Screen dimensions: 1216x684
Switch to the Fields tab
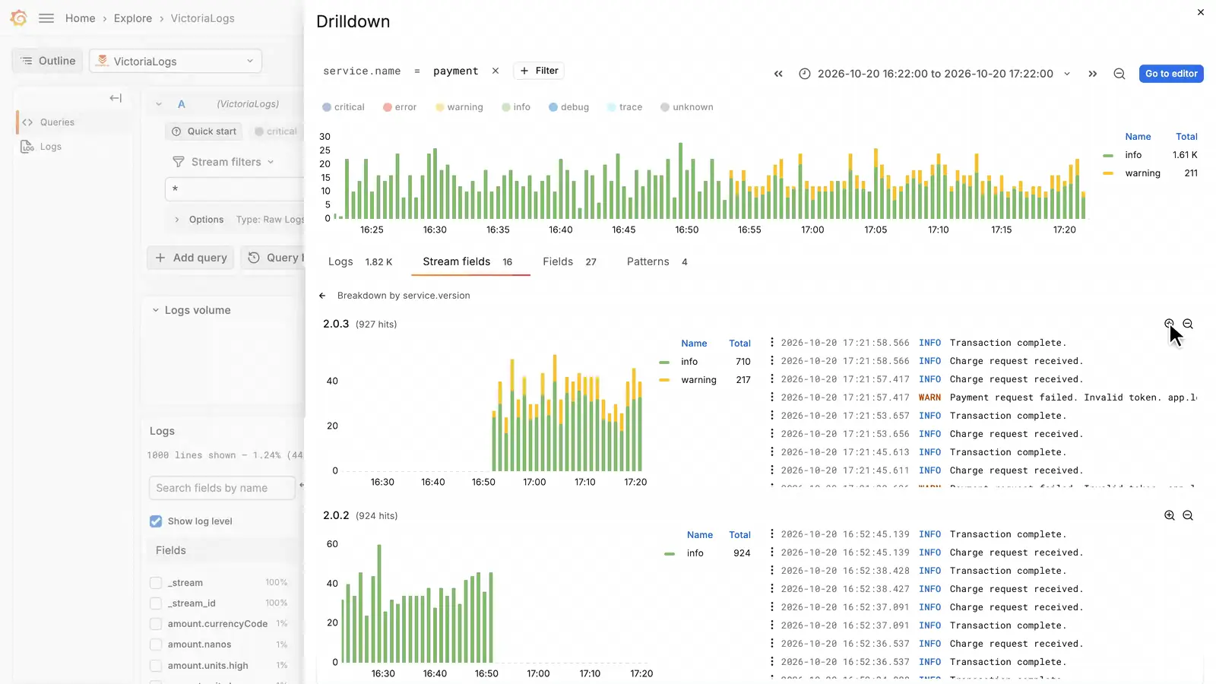(569, 261)
